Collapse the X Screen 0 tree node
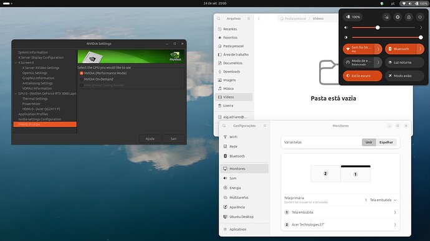The image size is (430, 241). 16,63
